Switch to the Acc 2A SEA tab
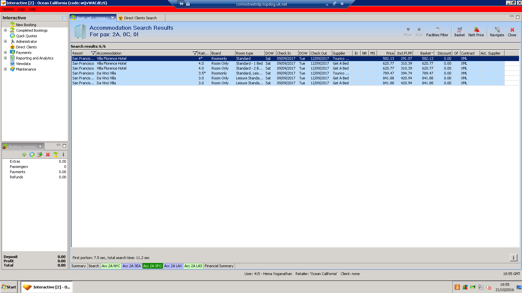Screen dimensions: 522x293 132,266
